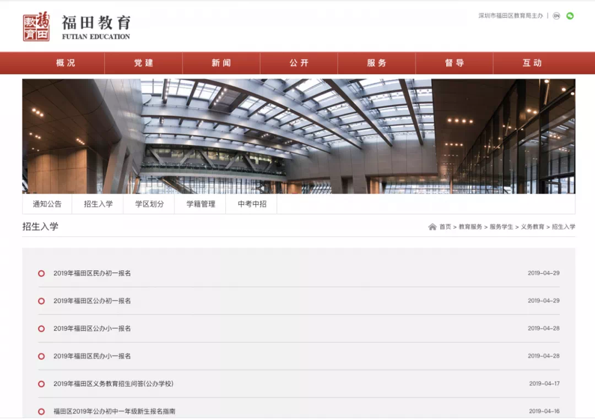Open 福田区2019年公办初中一年级新生报名指南 link
The width and height of the screenshot is (595, 419).
tap(114, 411)
